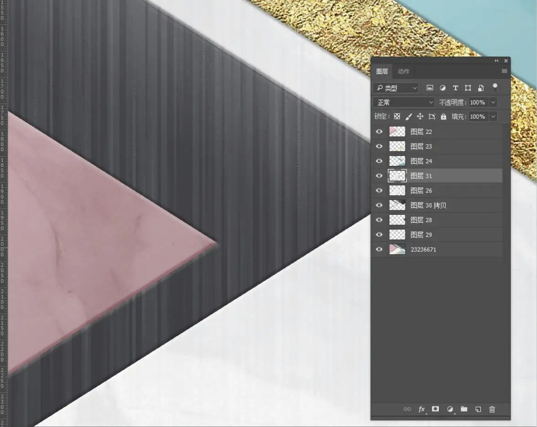Create a new group folder icon
The width and height of the screenshot is (537, 427).
point(464,409)
